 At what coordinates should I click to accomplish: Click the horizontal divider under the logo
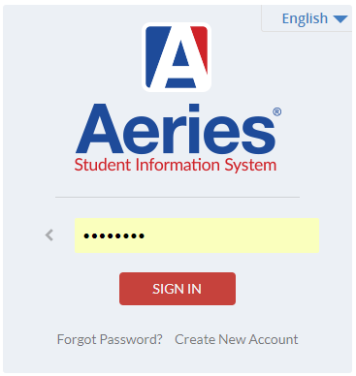click(178, 197)
